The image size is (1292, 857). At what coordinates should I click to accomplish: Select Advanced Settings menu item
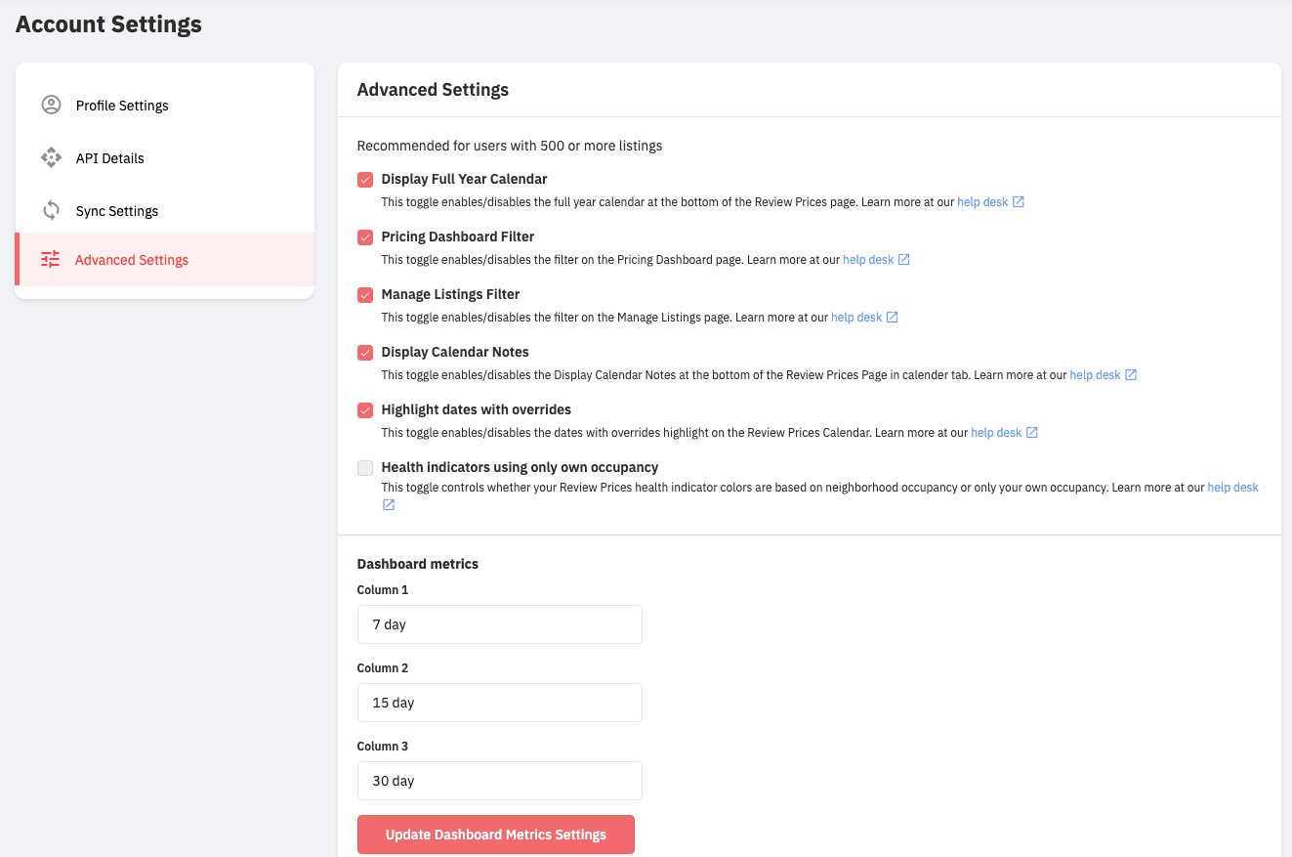[164, 260]
